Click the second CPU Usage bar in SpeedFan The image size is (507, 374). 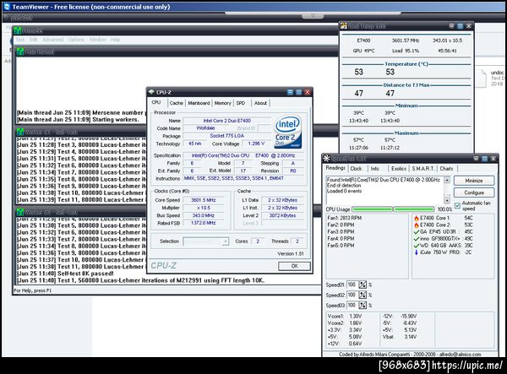click(414, 209)
